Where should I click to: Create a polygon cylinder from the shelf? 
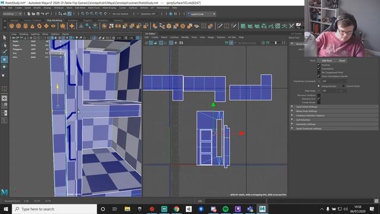(x=26, y=26)
